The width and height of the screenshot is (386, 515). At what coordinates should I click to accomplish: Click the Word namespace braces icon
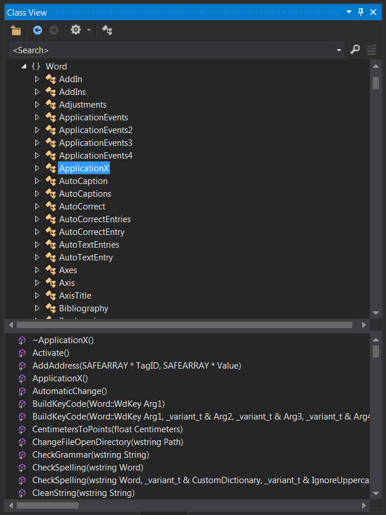coord(36,67)
